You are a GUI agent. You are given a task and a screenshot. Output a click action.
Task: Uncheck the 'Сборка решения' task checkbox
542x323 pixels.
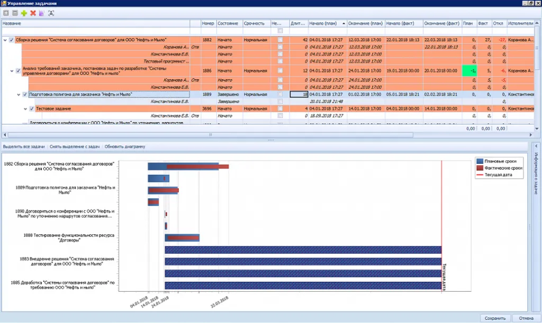(x=12, y=40)
